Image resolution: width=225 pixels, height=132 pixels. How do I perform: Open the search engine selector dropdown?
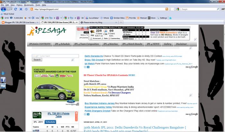point(178,9)
